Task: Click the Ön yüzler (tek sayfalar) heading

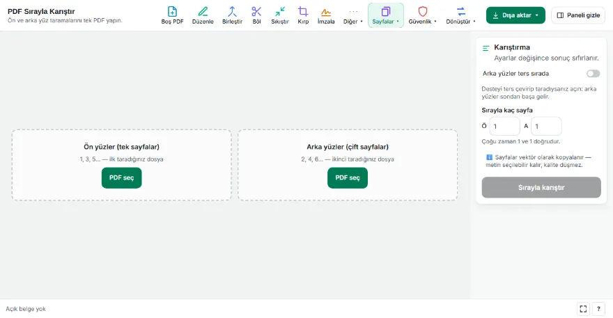Action: 122,147
